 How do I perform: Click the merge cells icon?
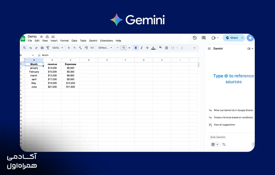click(172, 48)
